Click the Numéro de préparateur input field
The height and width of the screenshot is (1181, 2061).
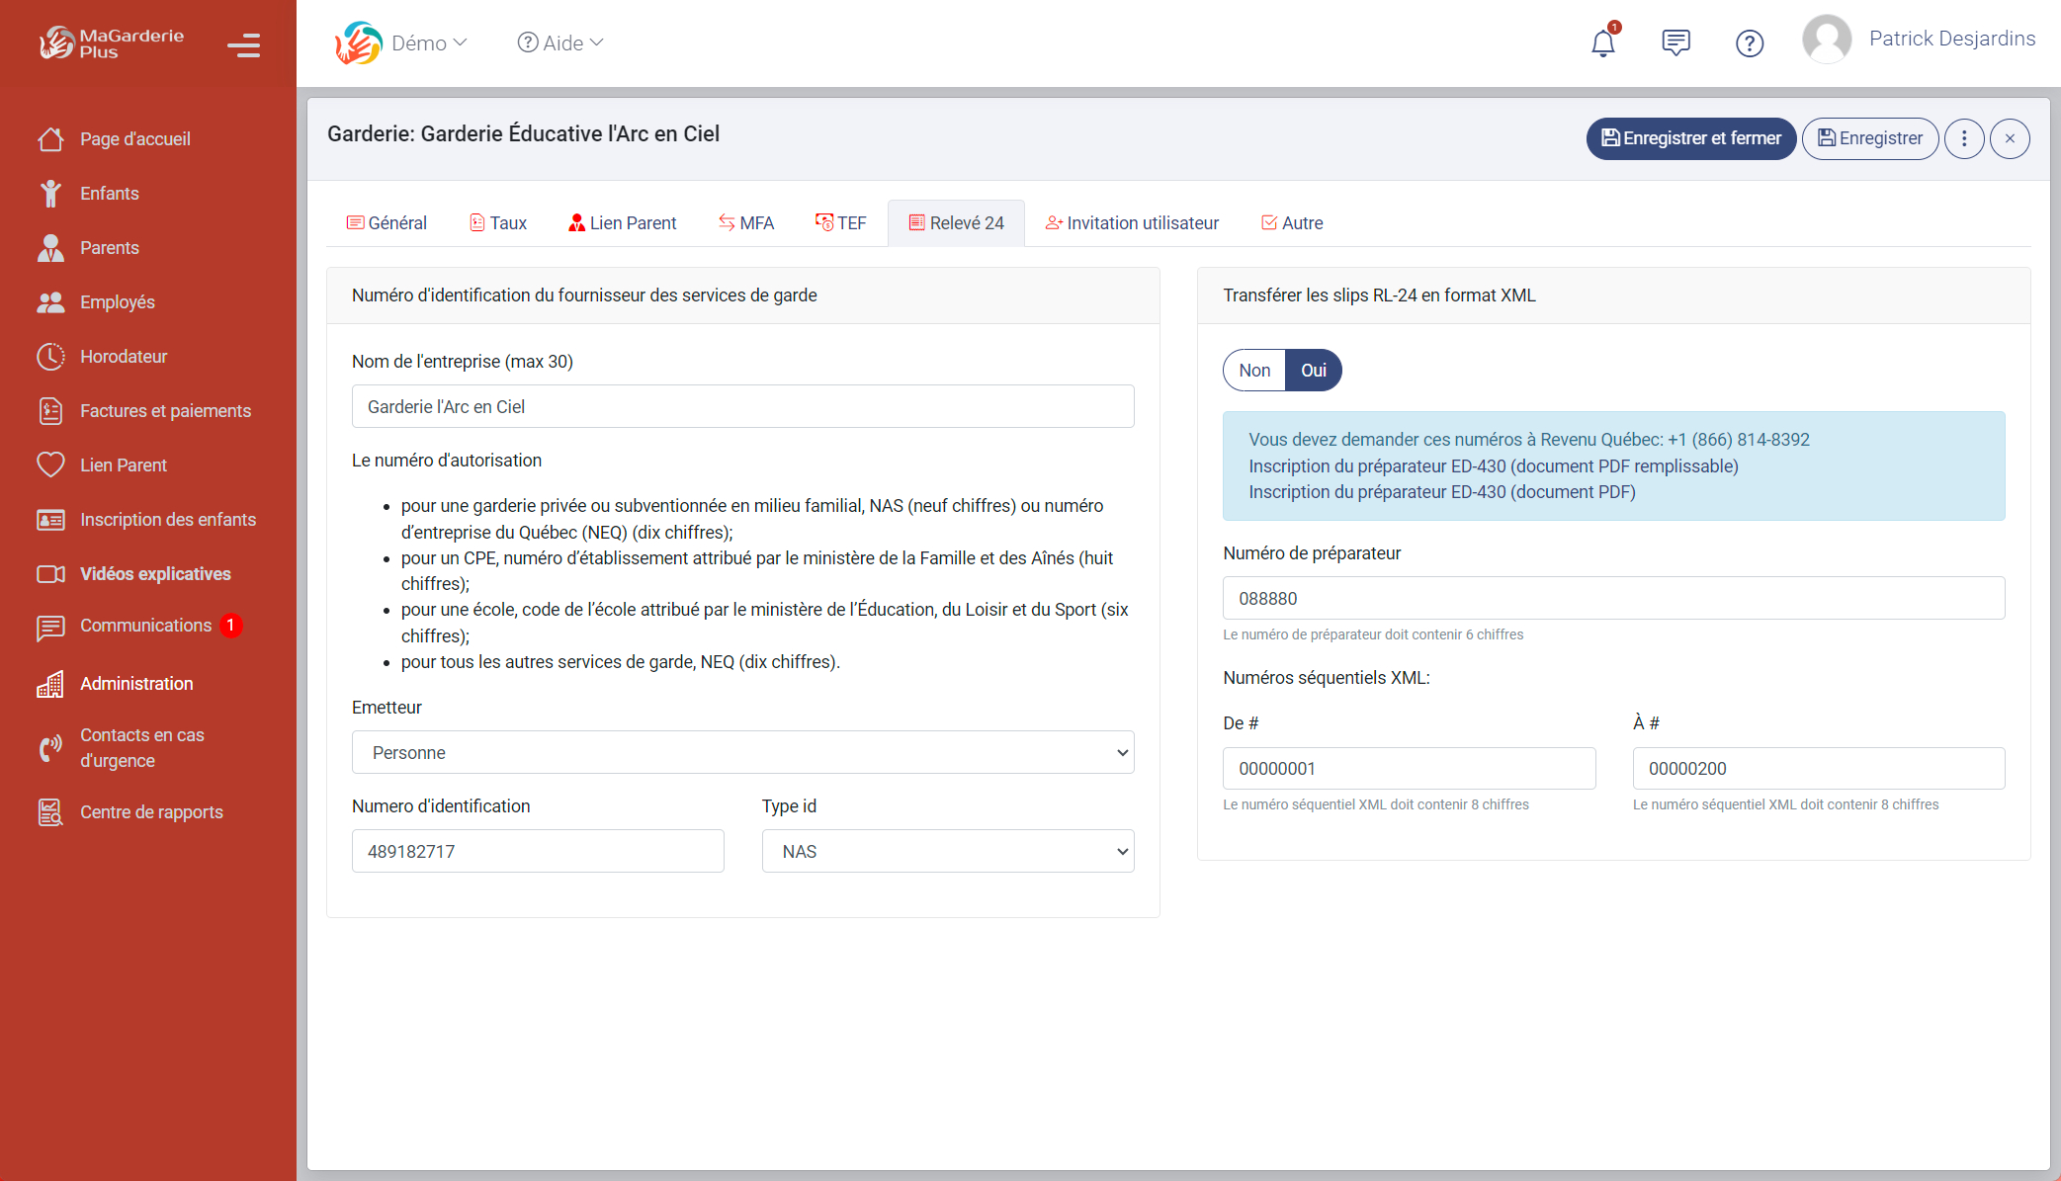(1612, 598)
